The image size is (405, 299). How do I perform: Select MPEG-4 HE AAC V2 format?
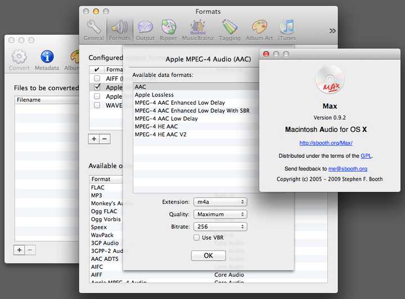coord(196,135)
